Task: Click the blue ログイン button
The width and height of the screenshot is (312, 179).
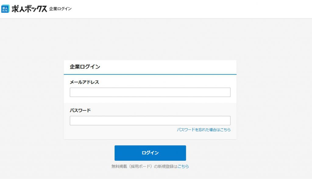Action: point(150,153)
